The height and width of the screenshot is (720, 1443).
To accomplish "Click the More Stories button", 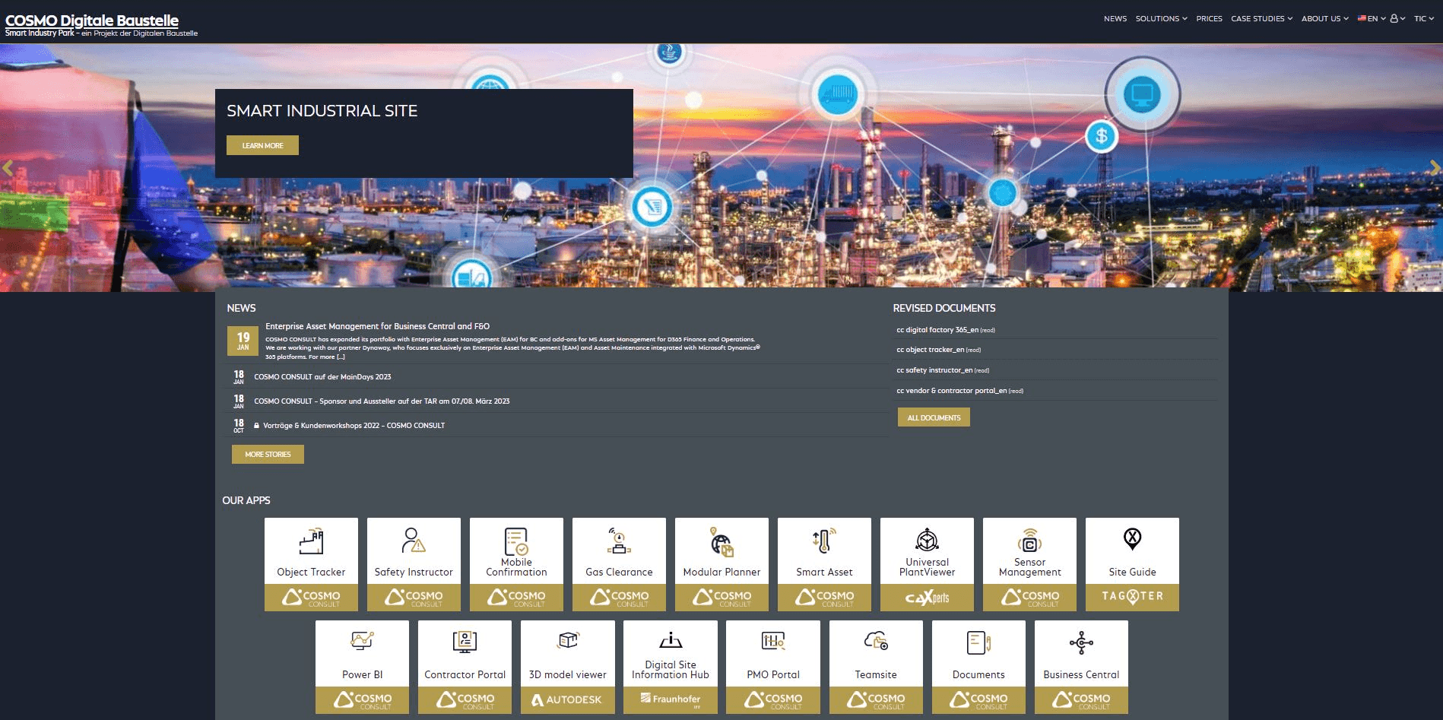I will (x=268, y=454).
